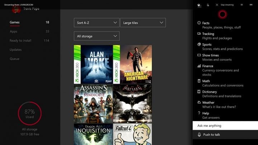
Task: Open the Sort A-Z dropdown
Action: 97,23
